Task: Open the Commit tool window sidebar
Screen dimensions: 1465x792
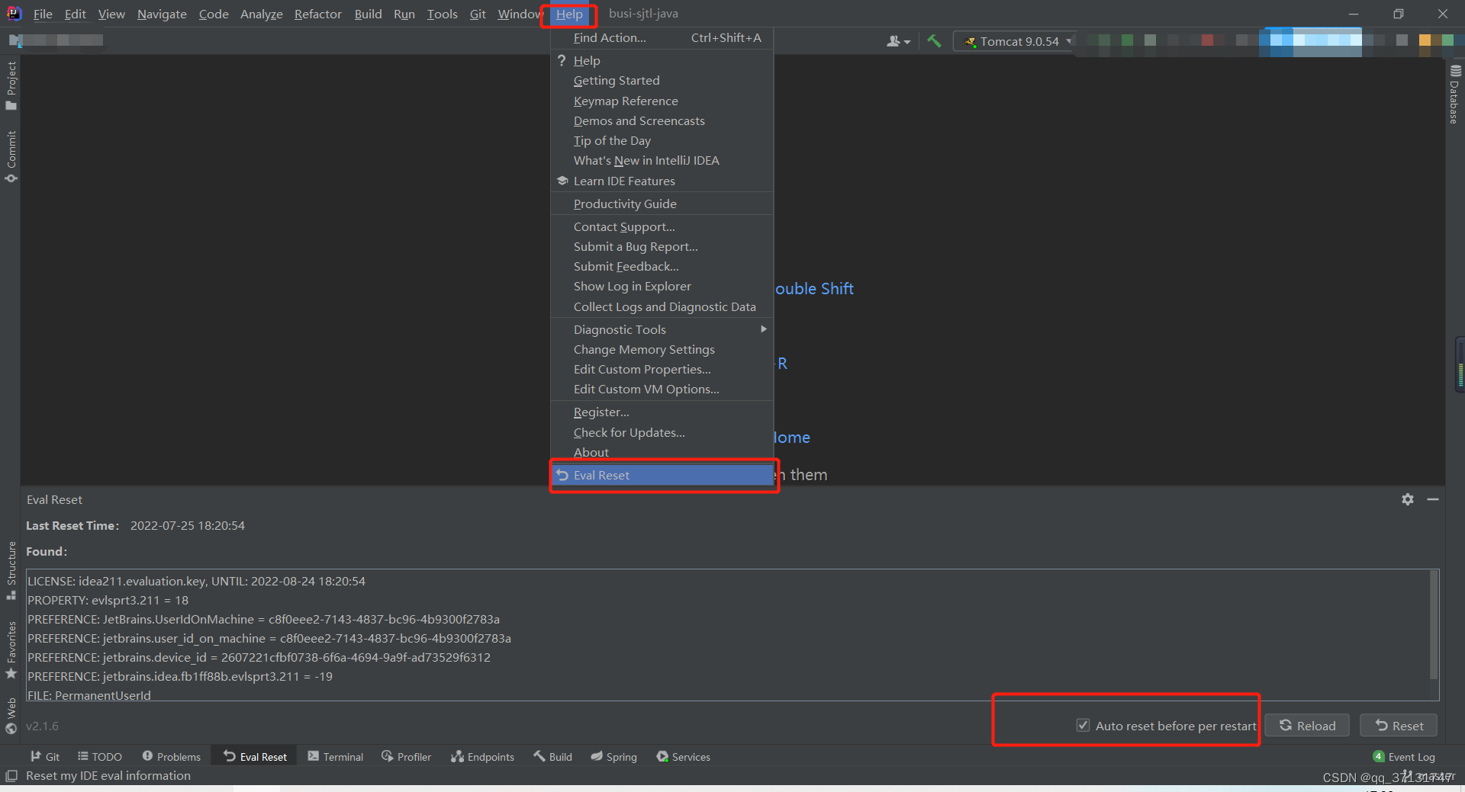Action: 11,156
